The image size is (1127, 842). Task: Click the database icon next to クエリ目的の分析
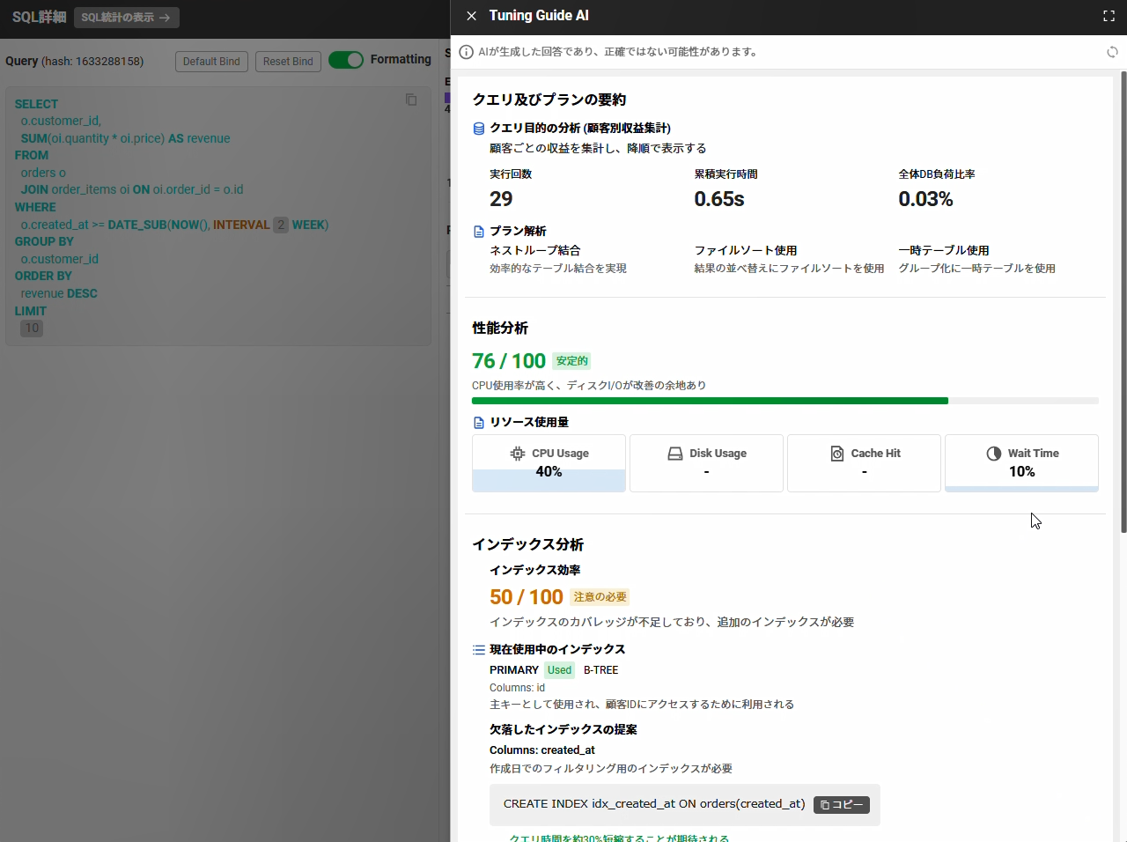(479, 129)
